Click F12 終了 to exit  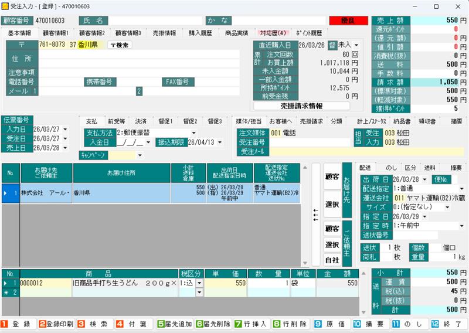447,324
